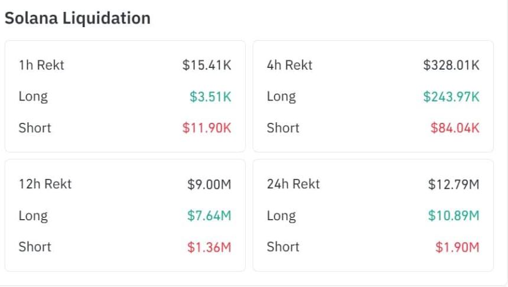Click the Short label in 24h card
The height and width of the screenshot is (287, 508).
click(283, 247)
